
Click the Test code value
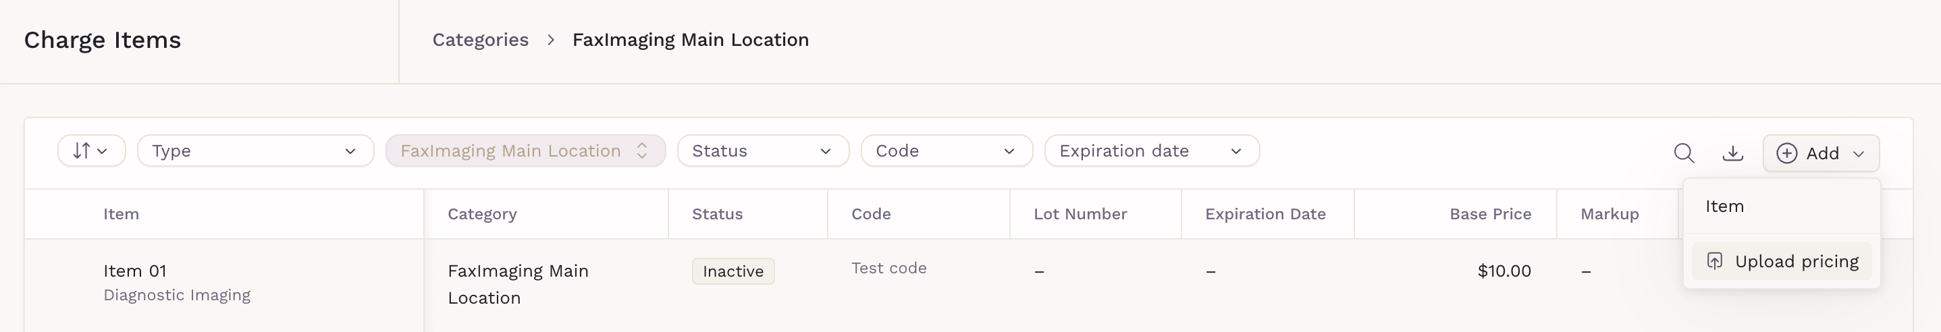[x=888, y=268]
